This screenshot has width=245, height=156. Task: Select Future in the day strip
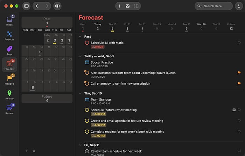pyautogui.click(x=231, y=27)
